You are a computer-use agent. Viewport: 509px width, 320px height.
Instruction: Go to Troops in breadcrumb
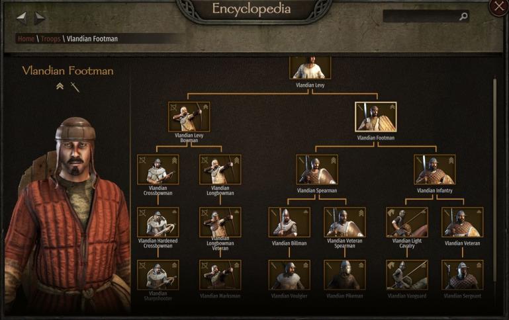51,39
